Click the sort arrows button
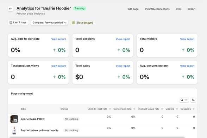 (x=193, y=100)
